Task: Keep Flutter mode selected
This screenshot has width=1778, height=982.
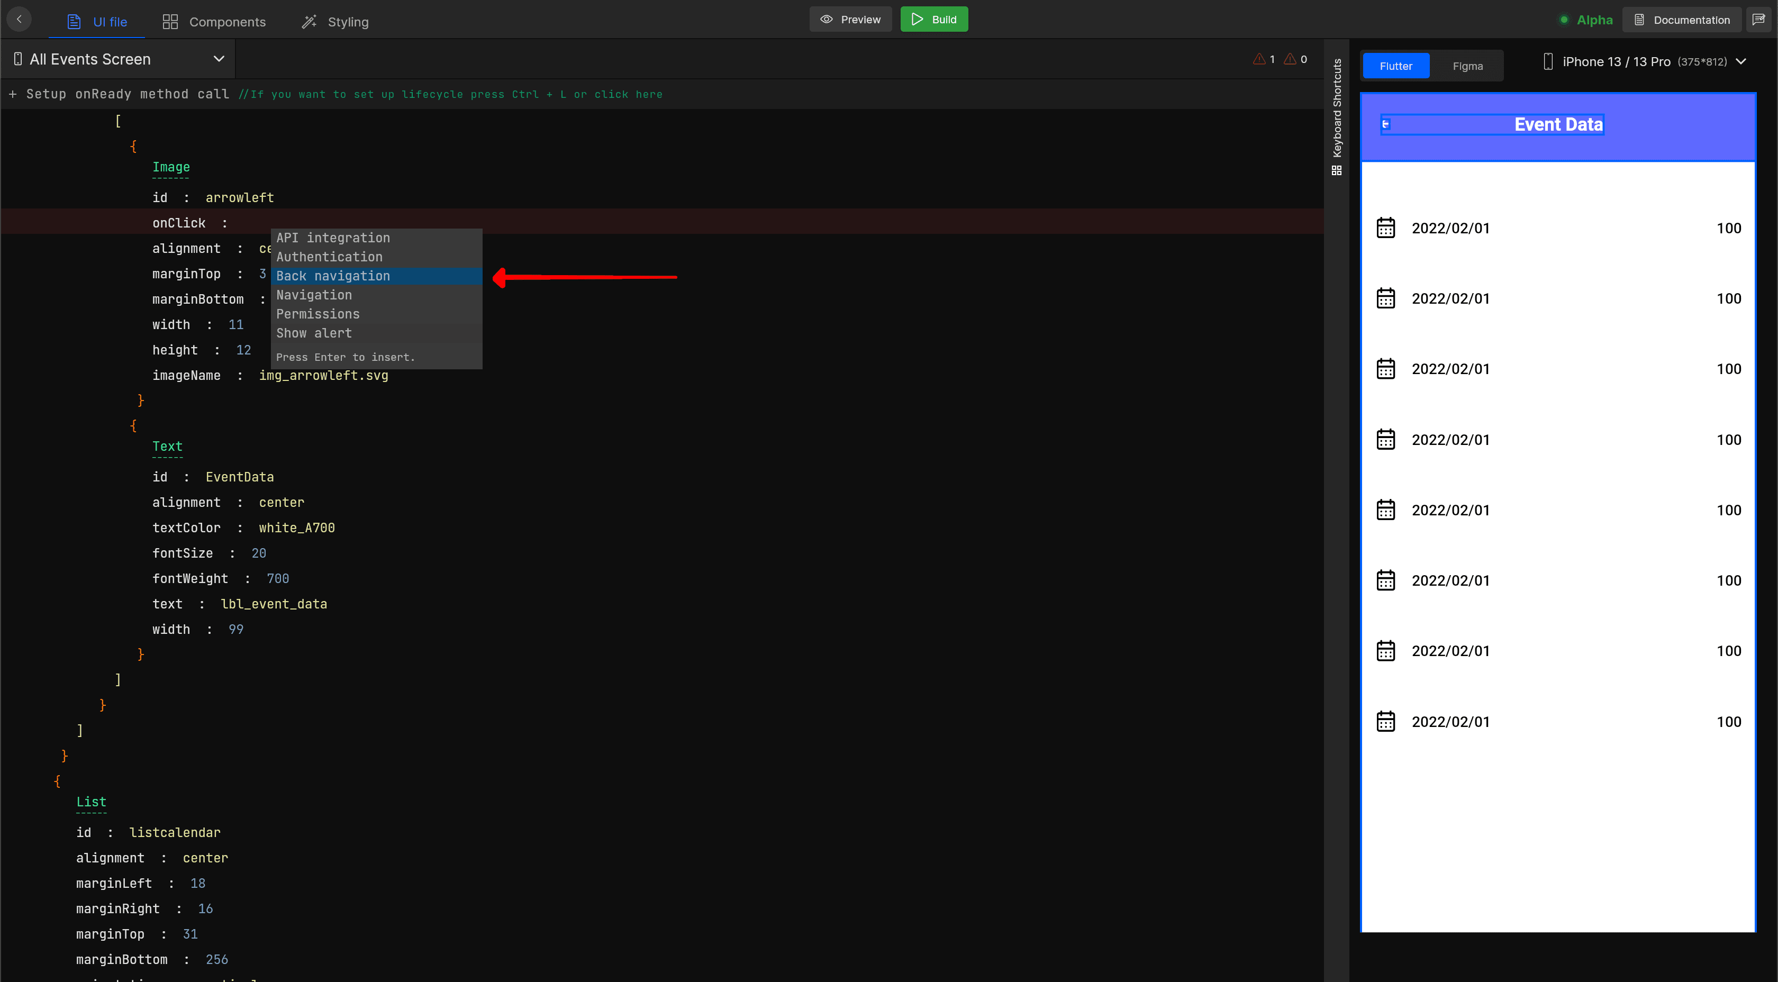Action: point(1395,66)
